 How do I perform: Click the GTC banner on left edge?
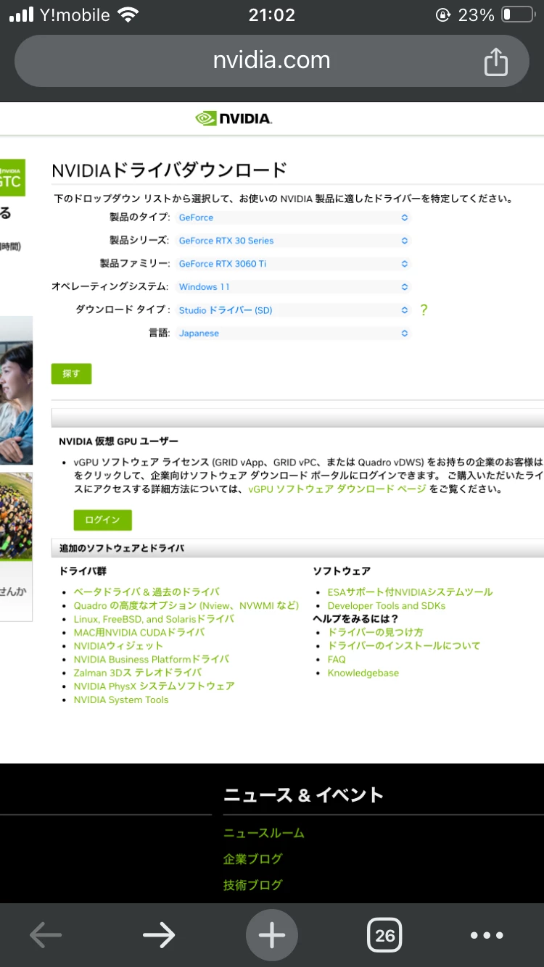click(12, 178)
